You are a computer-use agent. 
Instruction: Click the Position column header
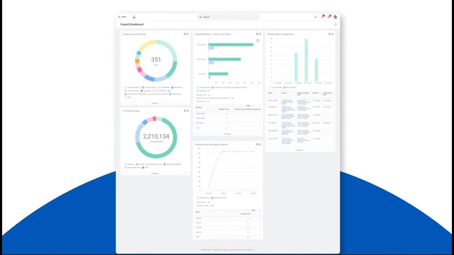tap(284, 93)
